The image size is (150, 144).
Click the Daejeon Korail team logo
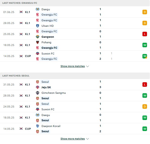[37, 126]
